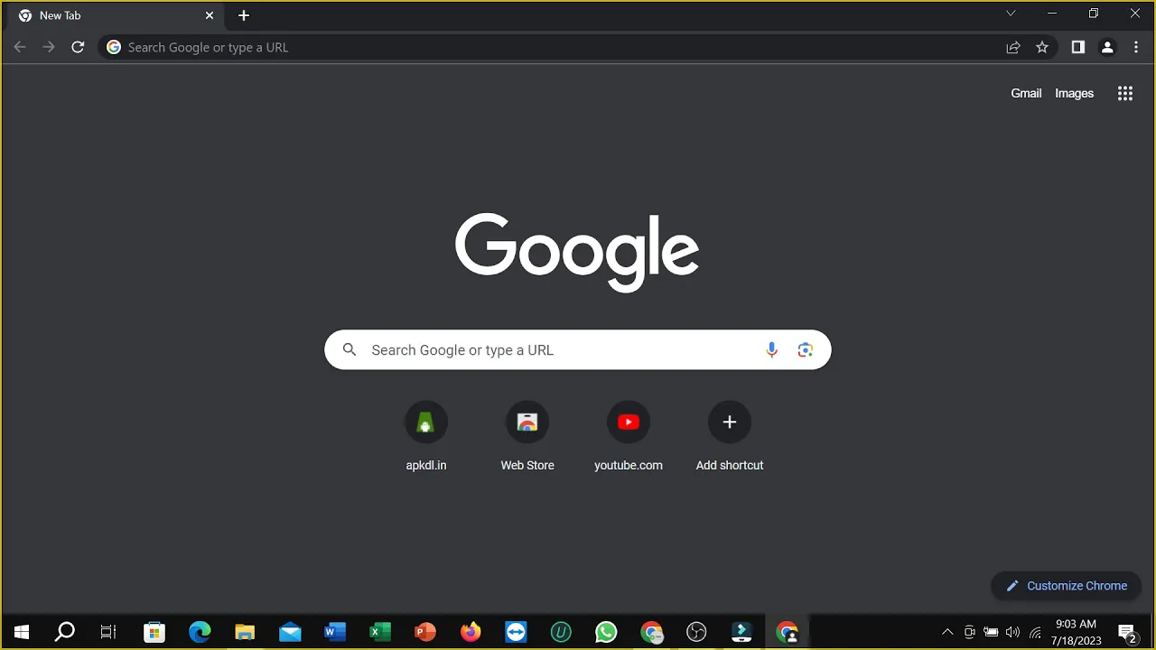Open the Gmail link

[1026, 93]
